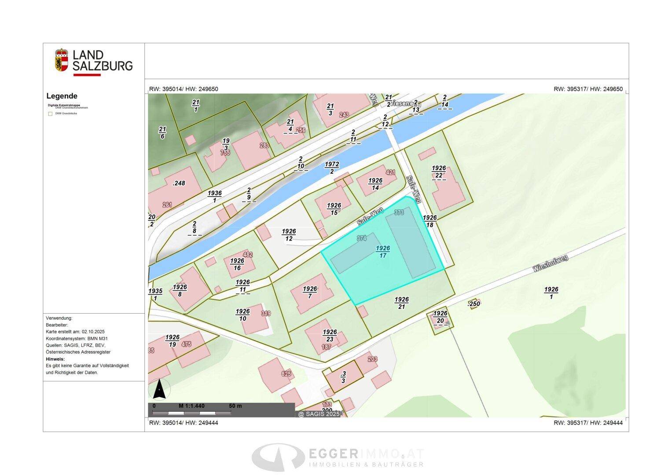The width and height of the screenshot is (672, 475).
Task: Click the .248 building parcel label
Action: pyautogui.click(x=179, y=183)
